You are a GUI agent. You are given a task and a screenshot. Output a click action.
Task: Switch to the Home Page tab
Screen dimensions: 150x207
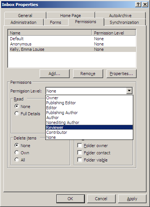pos(70,16)
